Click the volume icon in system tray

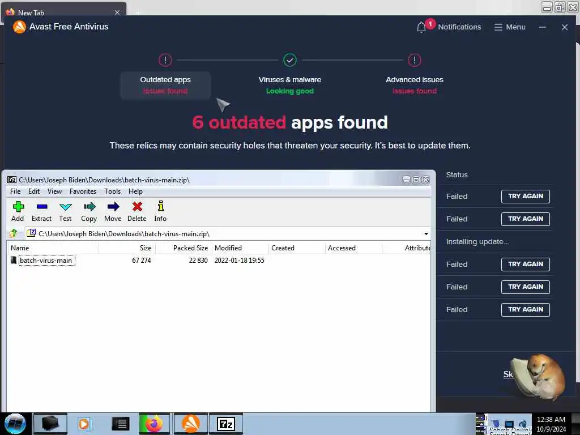pyautogui.click(x=523, y=424)
